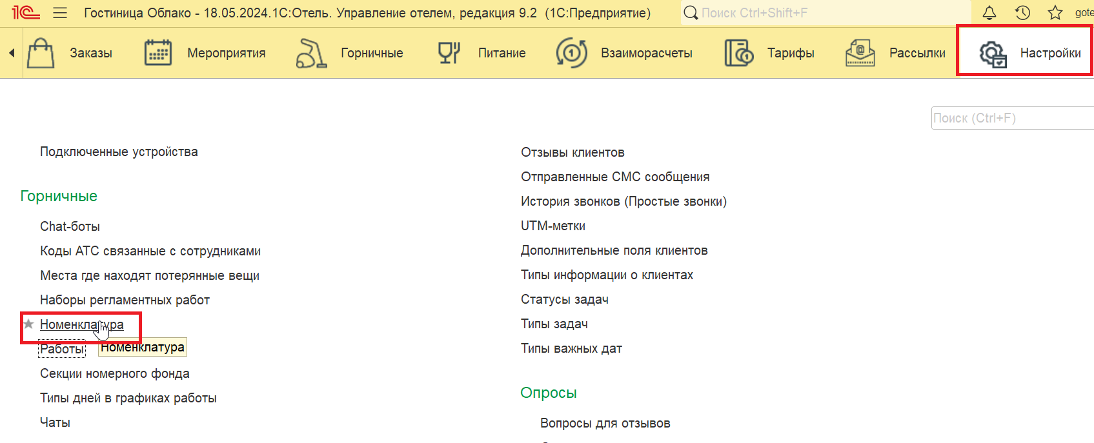
Task: Switch to the Горничные section
Action: [372, 53]
